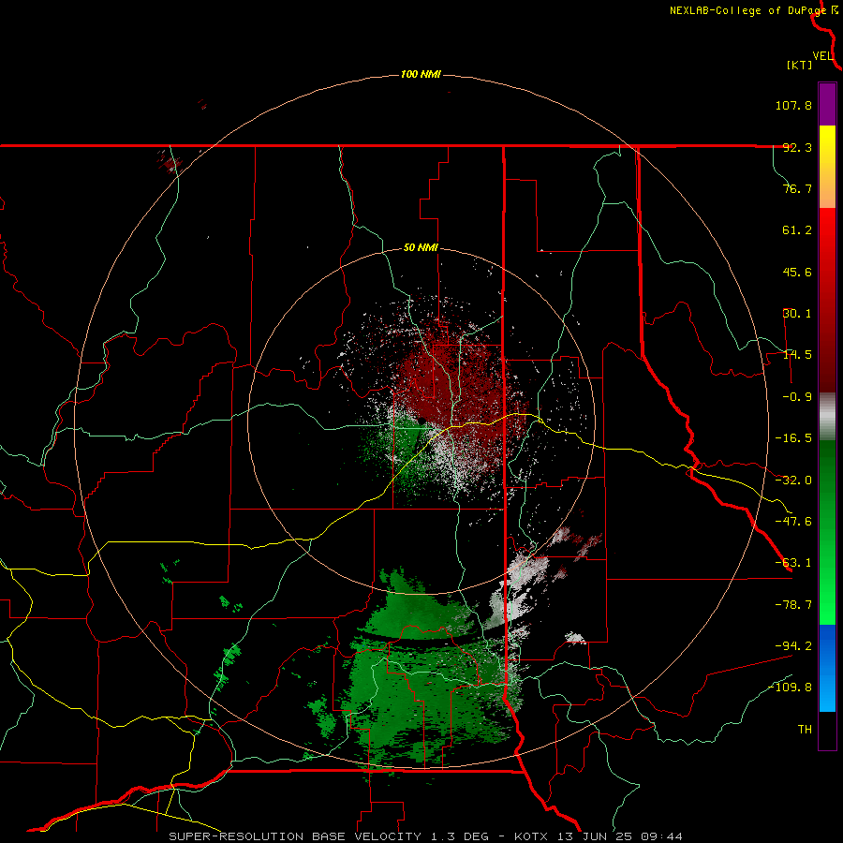The height and width of the screenshot is (843, 843).
Task: Click the 92.3 legend value
Action: point(797,147)
